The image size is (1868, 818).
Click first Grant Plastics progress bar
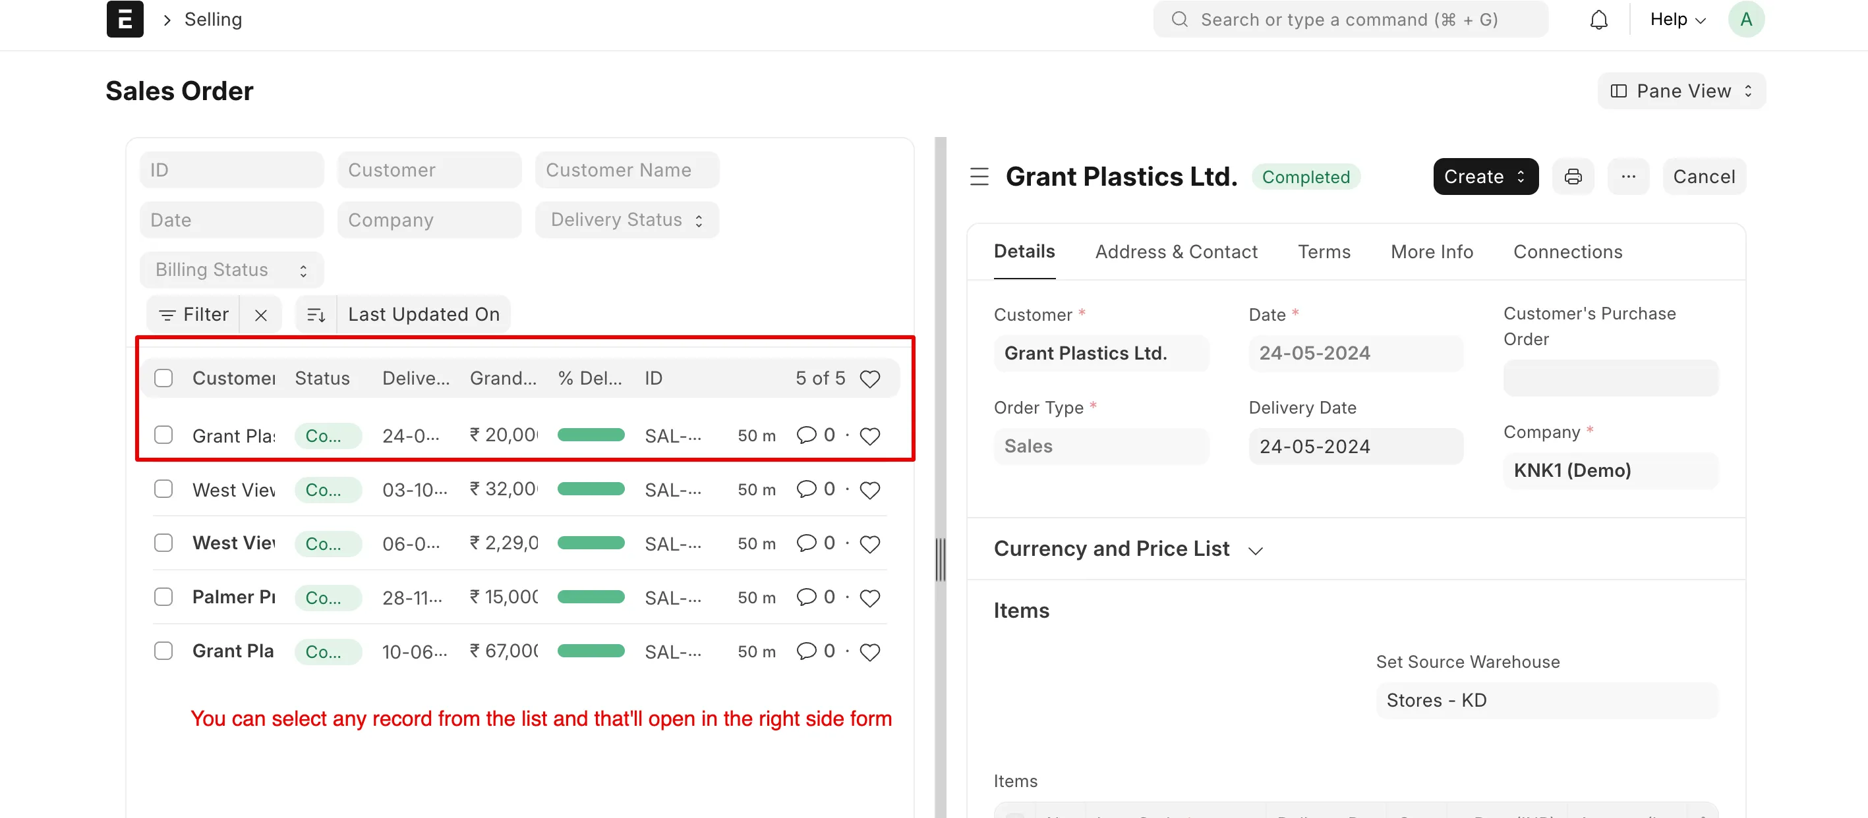tap(591, 435)
